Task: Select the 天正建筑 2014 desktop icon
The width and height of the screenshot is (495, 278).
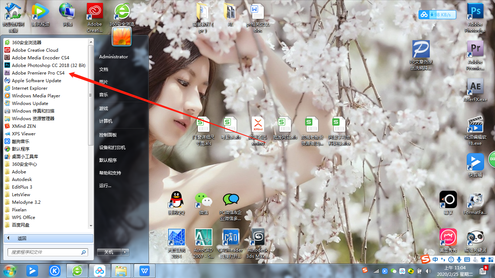Action: (x=176, y=243)
